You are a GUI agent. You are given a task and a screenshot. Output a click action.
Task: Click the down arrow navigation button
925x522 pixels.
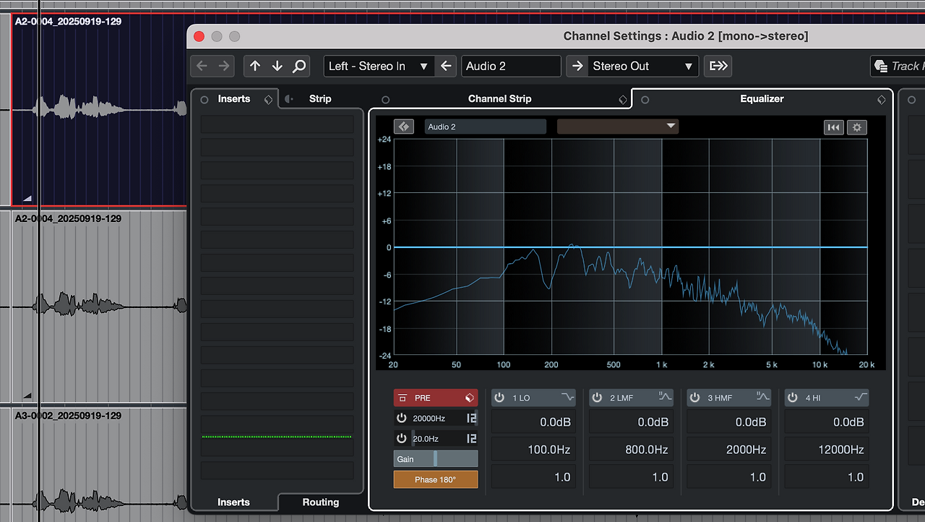pos(277,66)
